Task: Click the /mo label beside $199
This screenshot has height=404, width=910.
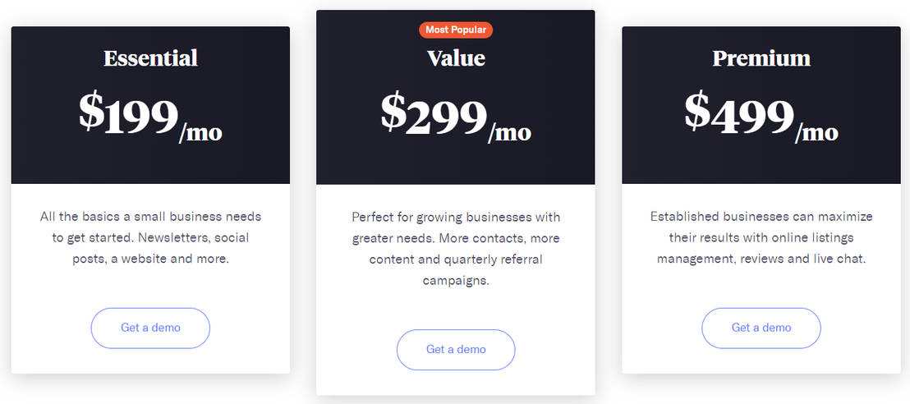Action: [x=200, y=132]
